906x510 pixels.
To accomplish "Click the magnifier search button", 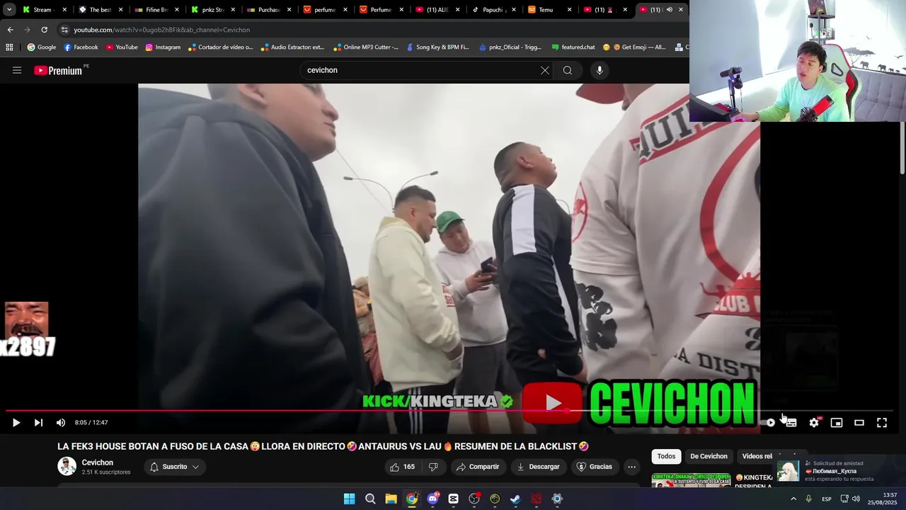I will coord(567,70).
